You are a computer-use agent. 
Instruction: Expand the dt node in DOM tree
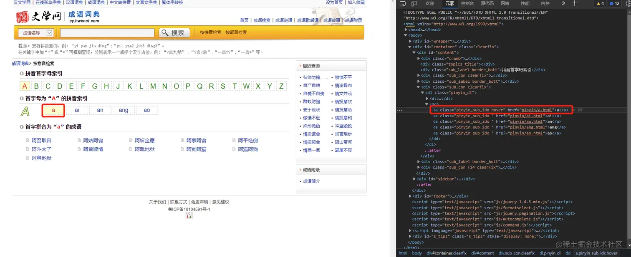(427, 99)
